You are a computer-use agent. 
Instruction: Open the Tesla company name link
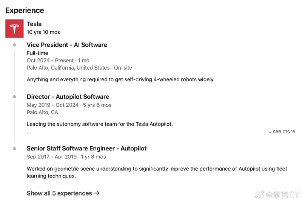pos(34,24)
